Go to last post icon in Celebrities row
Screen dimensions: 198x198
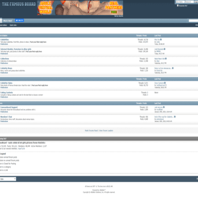(x=161, y=40)
